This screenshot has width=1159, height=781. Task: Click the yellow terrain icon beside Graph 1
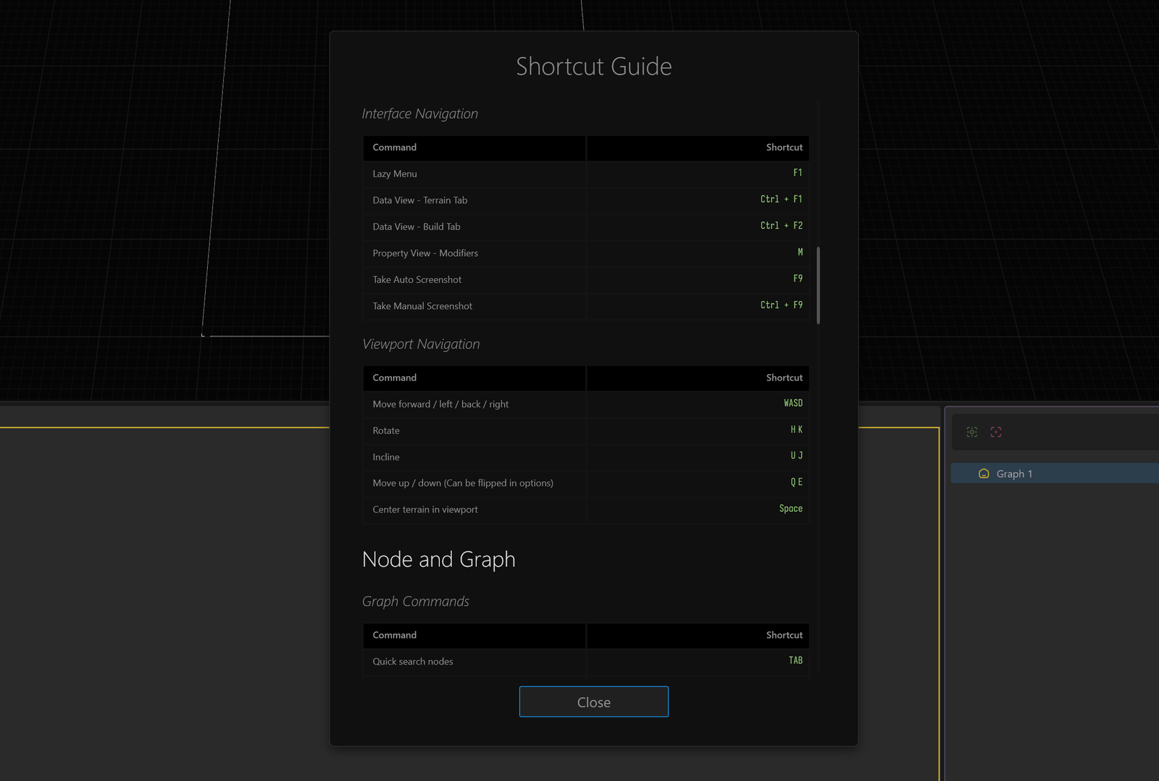983,473
